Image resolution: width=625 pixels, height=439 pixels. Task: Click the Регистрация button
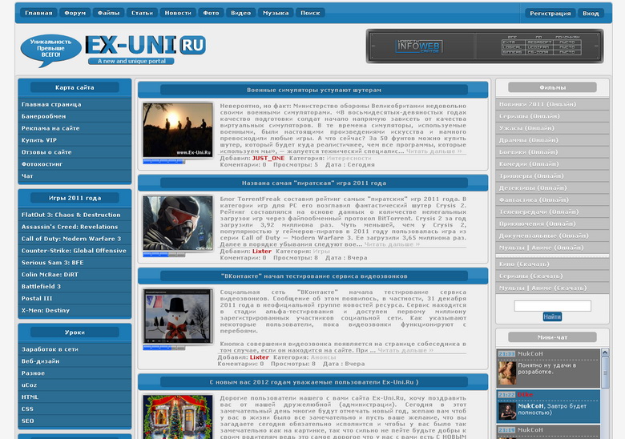coord(550,13)
